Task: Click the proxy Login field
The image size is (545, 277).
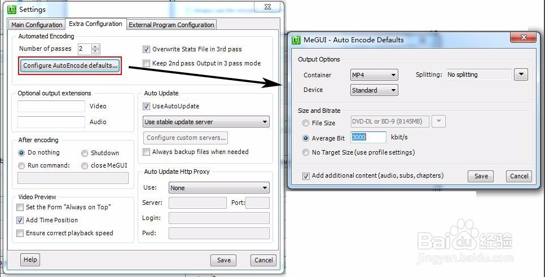Action: click(x=219, y=218)
